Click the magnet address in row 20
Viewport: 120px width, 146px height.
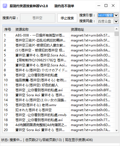pyautogui.click(x=91, y=130)
